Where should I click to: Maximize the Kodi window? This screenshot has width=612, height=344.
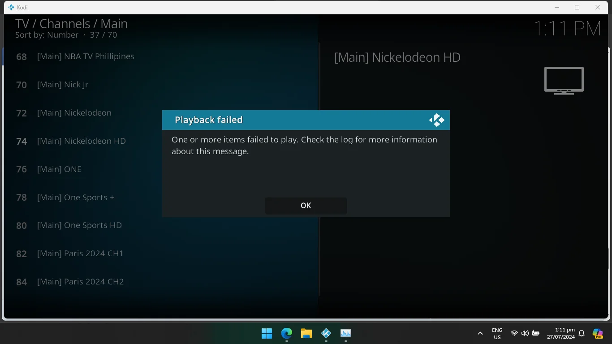tap(577, 7)
